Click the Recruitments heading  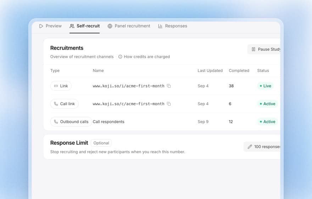click(x=67, y=48)
